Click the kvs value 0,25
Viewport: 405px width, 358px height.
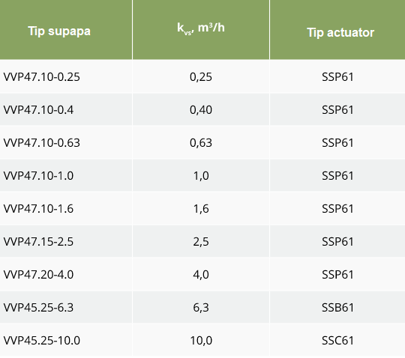coord(201,77)
